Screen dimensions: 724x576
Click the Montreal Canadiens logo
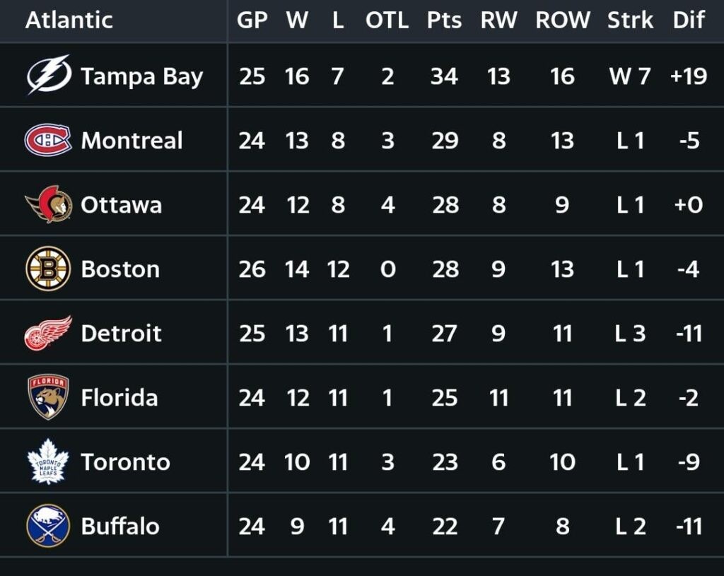click(x=48, y=140)
